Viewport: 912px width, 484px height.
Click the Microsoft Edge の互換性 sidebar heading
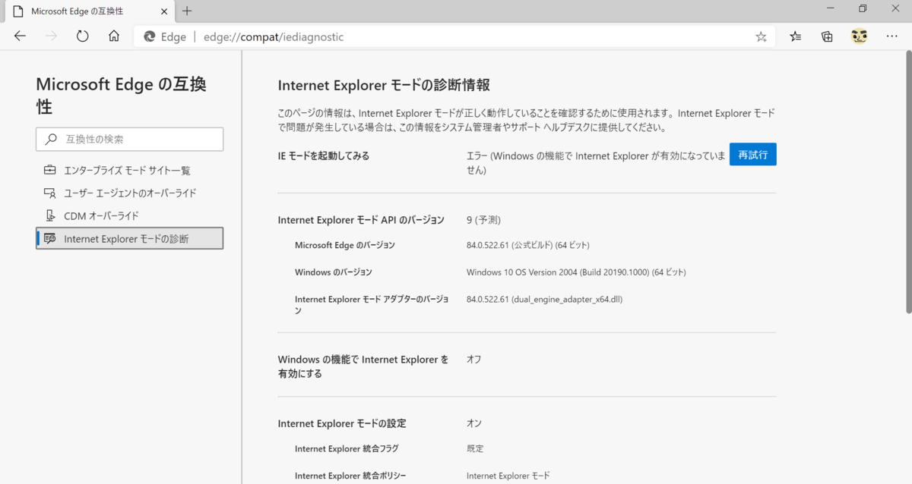tap(121, 96)
